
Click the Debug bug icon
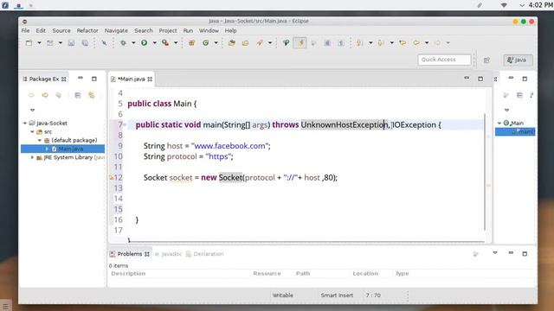click(x=123, y=42)
